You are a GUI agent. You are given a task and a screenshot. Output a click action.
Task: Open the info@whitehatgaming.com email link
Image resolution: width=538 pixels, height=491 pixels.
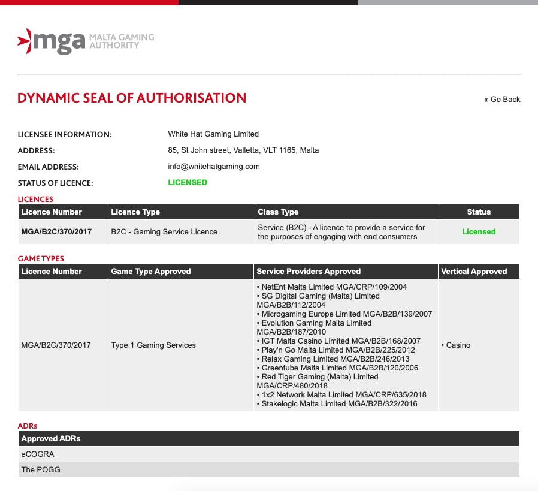214,167
